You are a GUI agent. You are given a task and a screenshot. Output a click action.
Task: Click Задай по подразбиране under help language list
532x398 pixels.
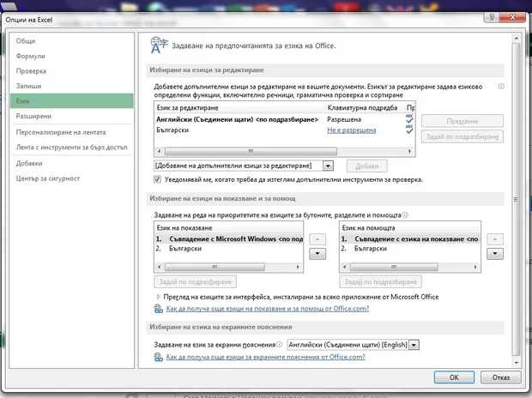[380, 281]
